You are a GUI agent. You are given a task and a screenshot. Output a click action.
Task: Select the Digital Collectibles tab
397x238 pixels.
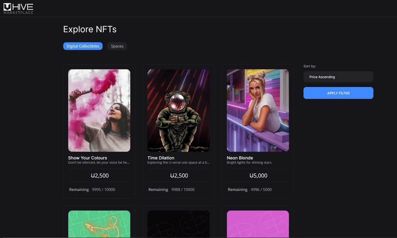tap(83, 46)
